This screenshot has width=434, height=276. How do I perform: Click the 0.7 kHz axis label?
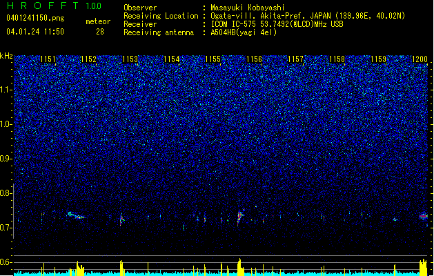point(6,228)
